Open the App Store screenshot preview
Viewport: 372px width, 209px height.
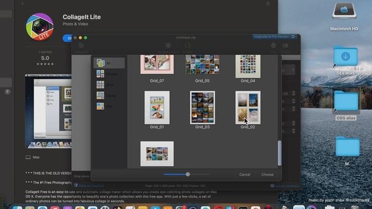coord(48,111)
